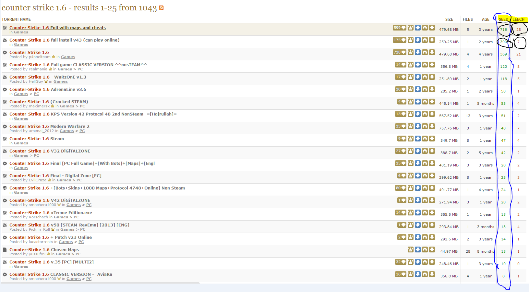Image resolution: width=529 pixels, height=292 pixels.
Task: Open 'Counter Strike 1.6 Modern Warfare 2' title
Action: click(x=49, y=126)
